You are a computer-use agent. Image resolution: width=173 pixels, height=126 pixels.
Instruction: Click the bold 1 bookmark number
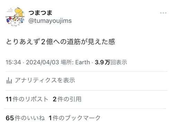click(x=50, y=118)
